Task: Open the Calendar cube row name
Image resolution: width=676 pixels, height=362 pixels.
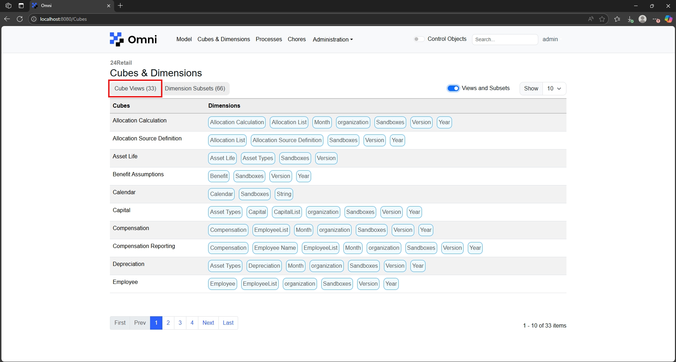Action: pyautogui.click(x=124, y=192)
